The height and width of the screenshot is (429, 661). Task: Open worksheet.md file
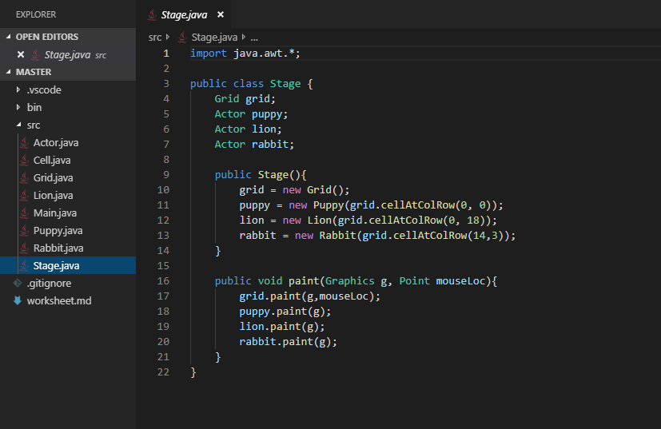59,301
